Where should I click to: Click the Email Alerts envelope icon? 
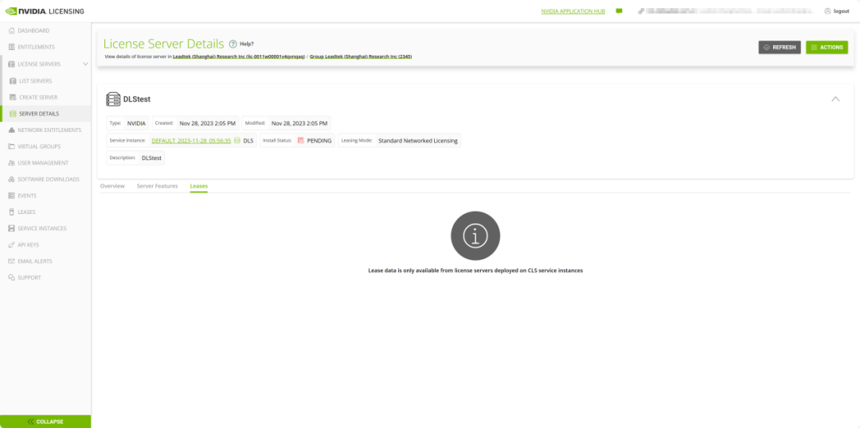(11, 262)
